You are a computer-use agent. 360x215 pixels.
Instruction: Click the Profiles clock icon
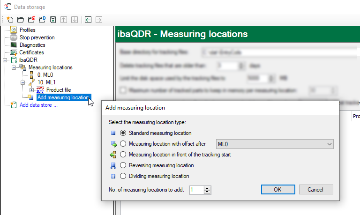[x=14, y=30]
